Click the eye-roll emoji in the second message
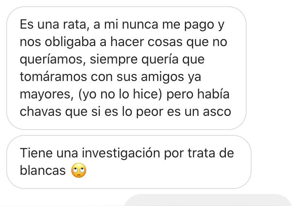Screen dimensions: 303x206 [79, 170]
